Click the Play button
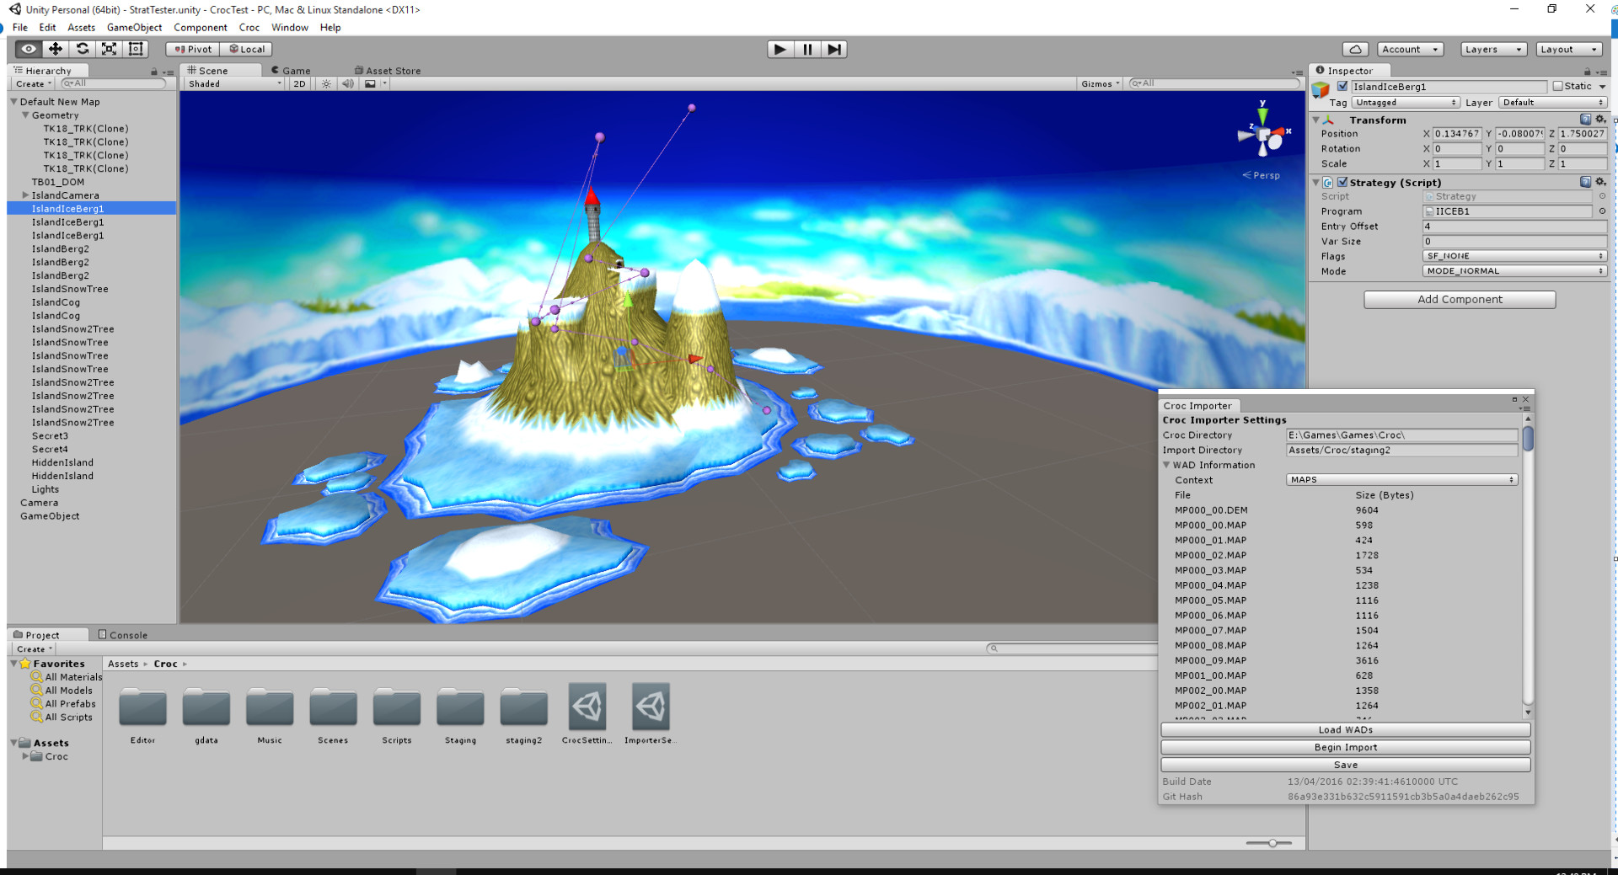1618x875 pixels. pyautogui.click(x=780, y=49)
